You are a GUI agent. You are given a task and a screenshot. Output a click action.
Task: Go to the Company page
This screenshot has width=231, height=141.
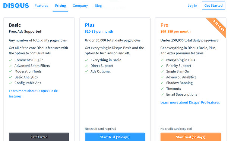(x=80, y=6)
